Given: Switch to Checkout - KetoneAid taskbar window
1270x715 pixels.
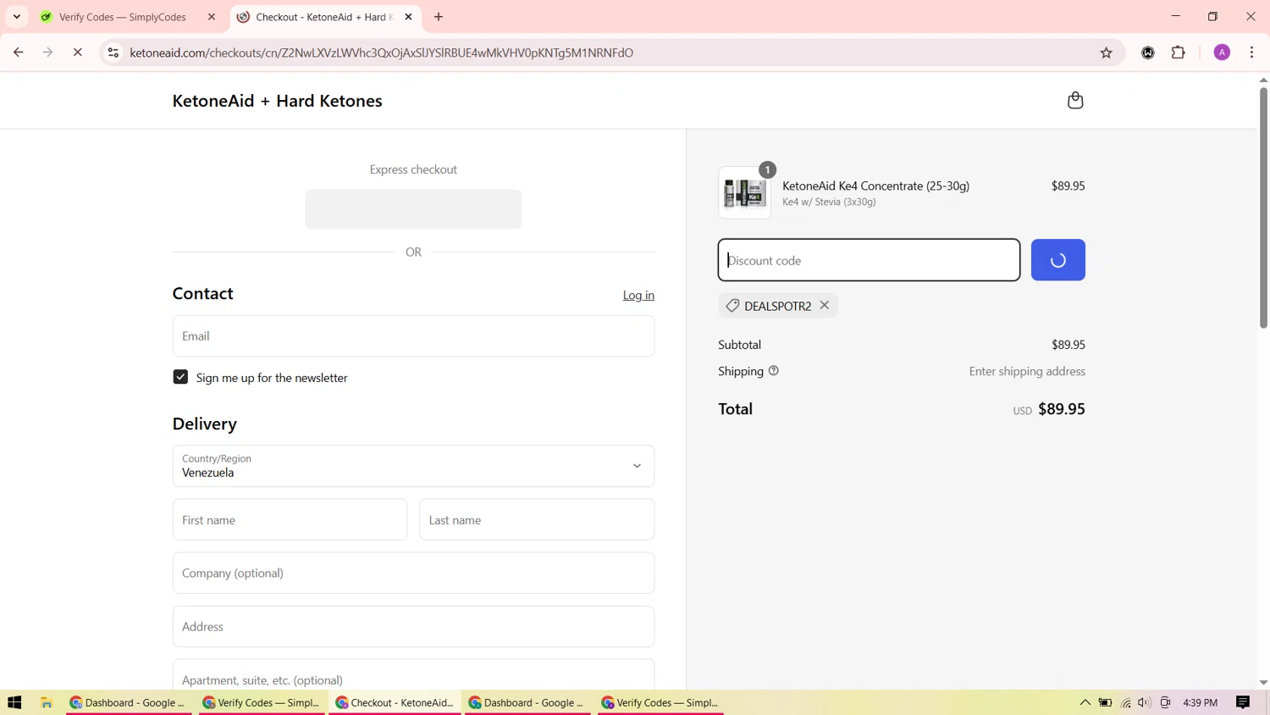Looking at the screenshot, I should pos(395,702).
